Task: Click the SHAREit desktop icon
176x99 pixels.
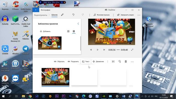Action: point(5,50)
